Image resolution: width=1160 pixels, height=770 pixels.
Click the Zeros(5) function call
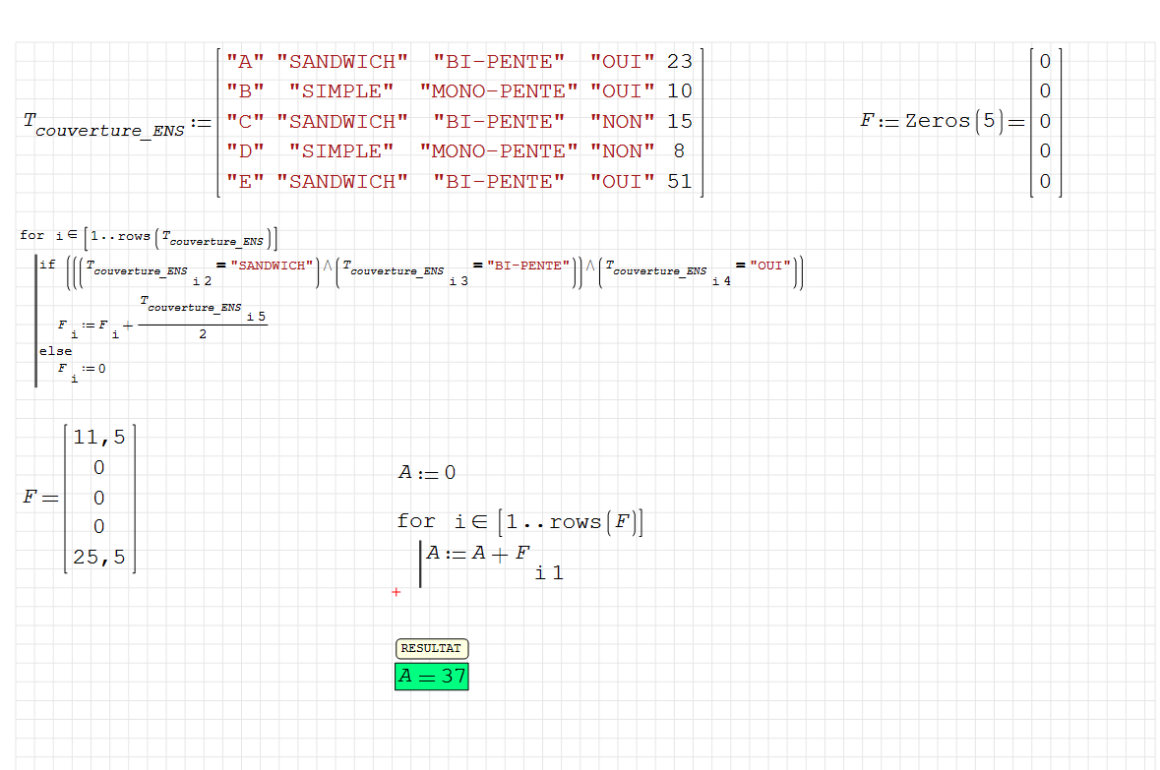tap(951, 121)
